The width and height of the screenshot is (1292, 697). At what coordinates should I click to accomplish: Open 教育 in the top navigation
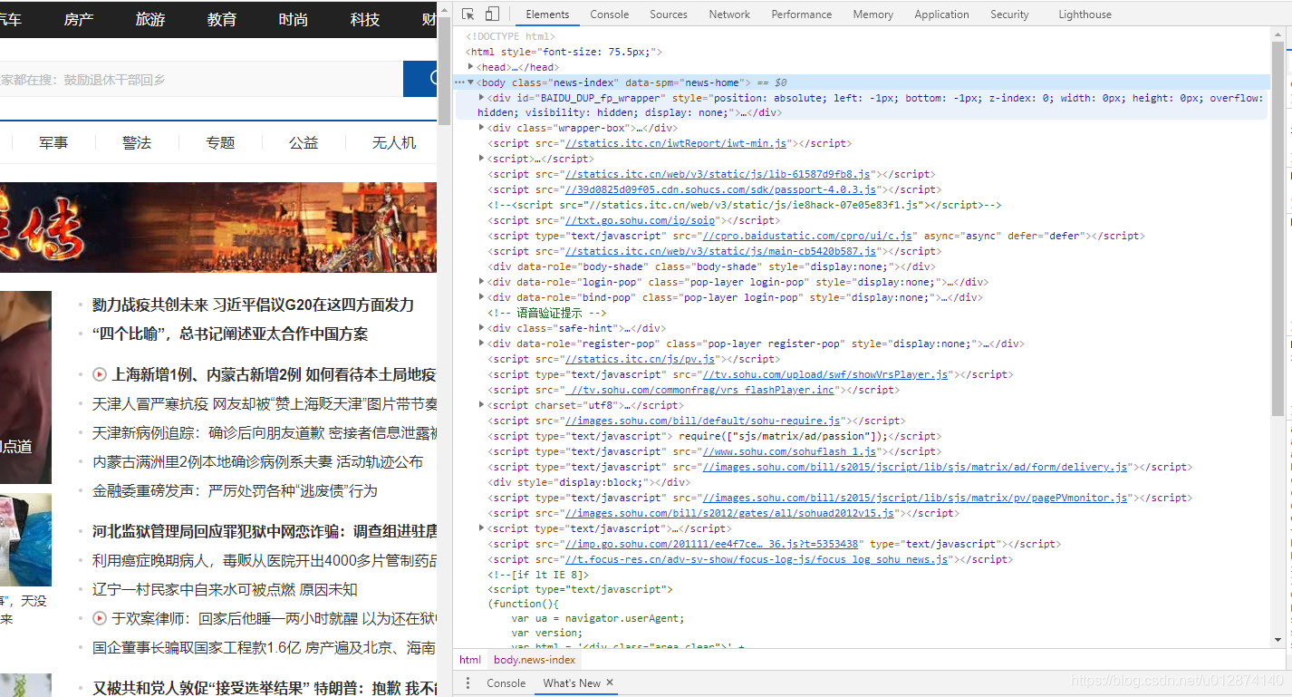tap(222, 19)
